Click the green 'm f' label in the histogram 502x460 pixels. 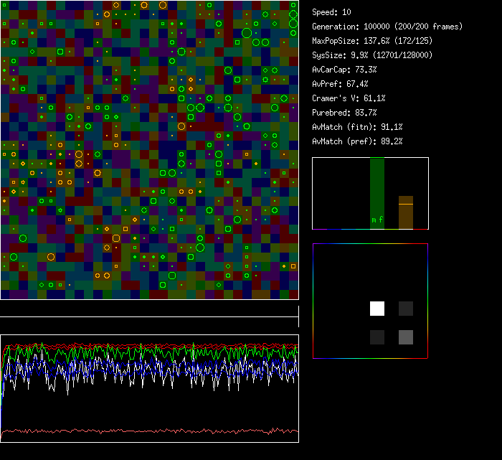[x=377, y=220]
